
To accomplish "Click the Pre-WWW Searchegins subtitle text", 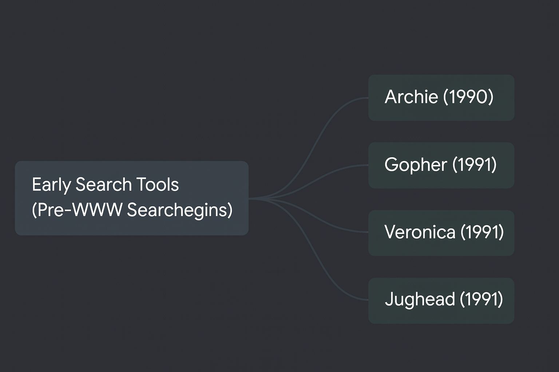I will (x=132, y=210).
